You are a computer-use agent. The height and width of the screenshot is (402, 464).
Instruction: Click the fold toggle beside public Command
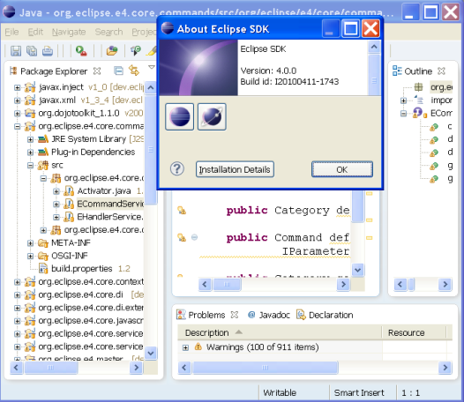[194, 237]
